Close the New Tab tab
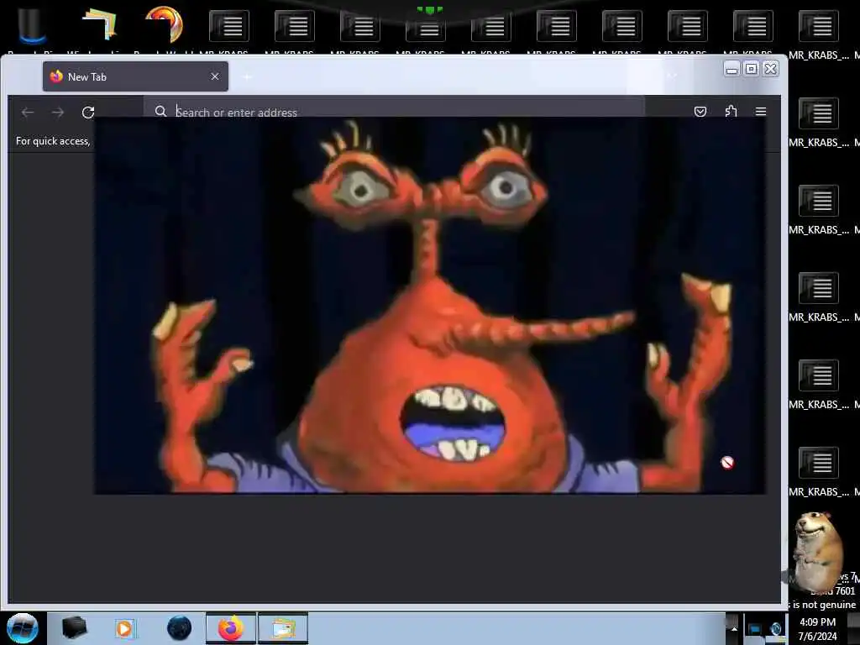 coord(215,76)
